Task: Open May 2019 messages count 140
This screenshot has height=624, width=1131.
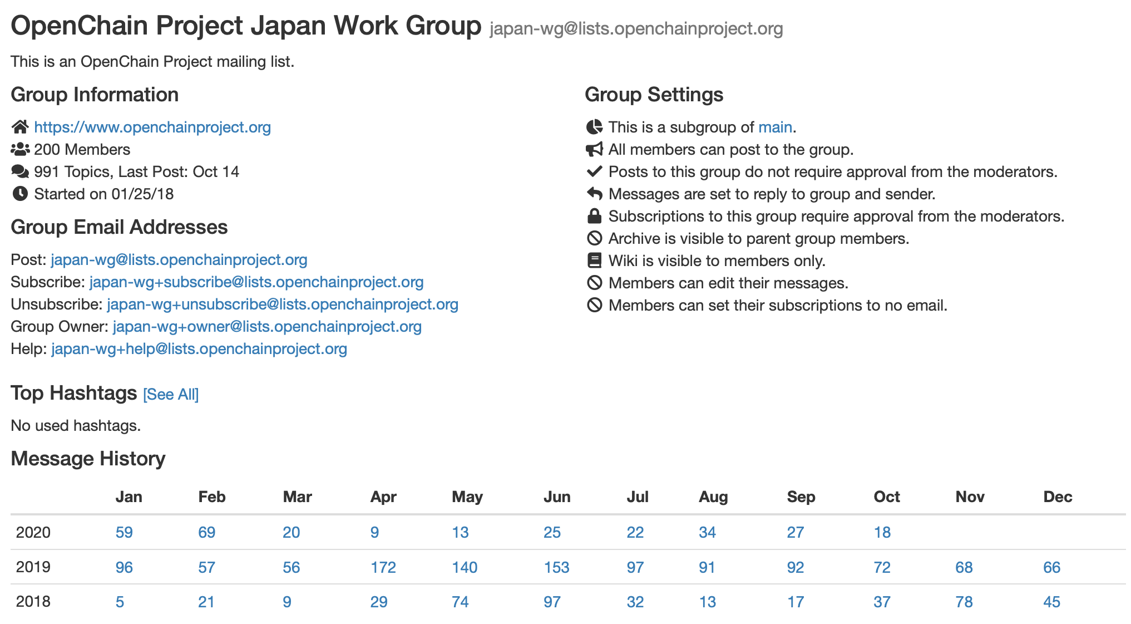Action: 465,568
